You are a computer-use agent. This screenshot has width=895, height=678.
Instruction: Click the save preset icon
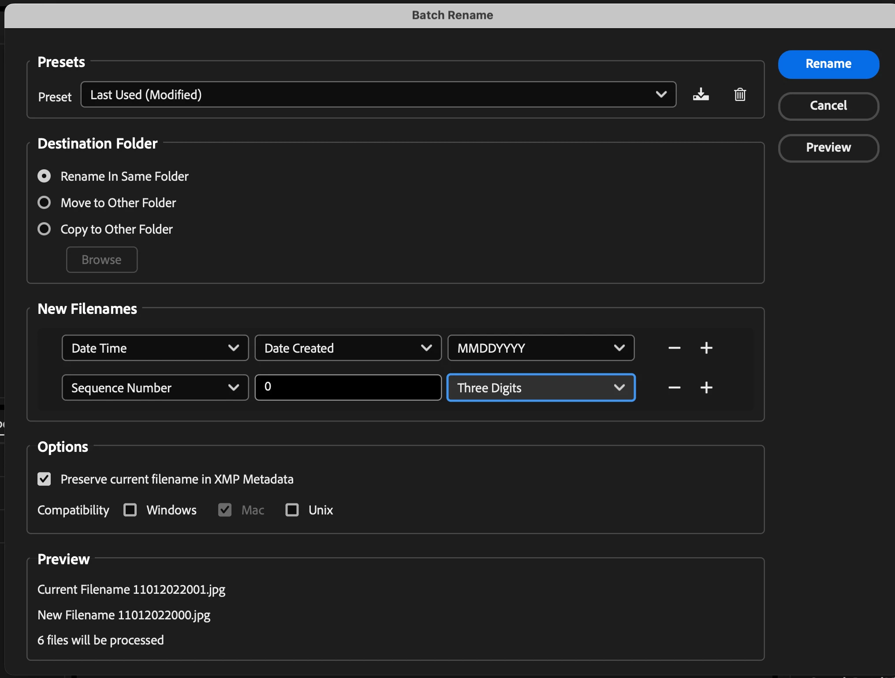tap(701, 94)
